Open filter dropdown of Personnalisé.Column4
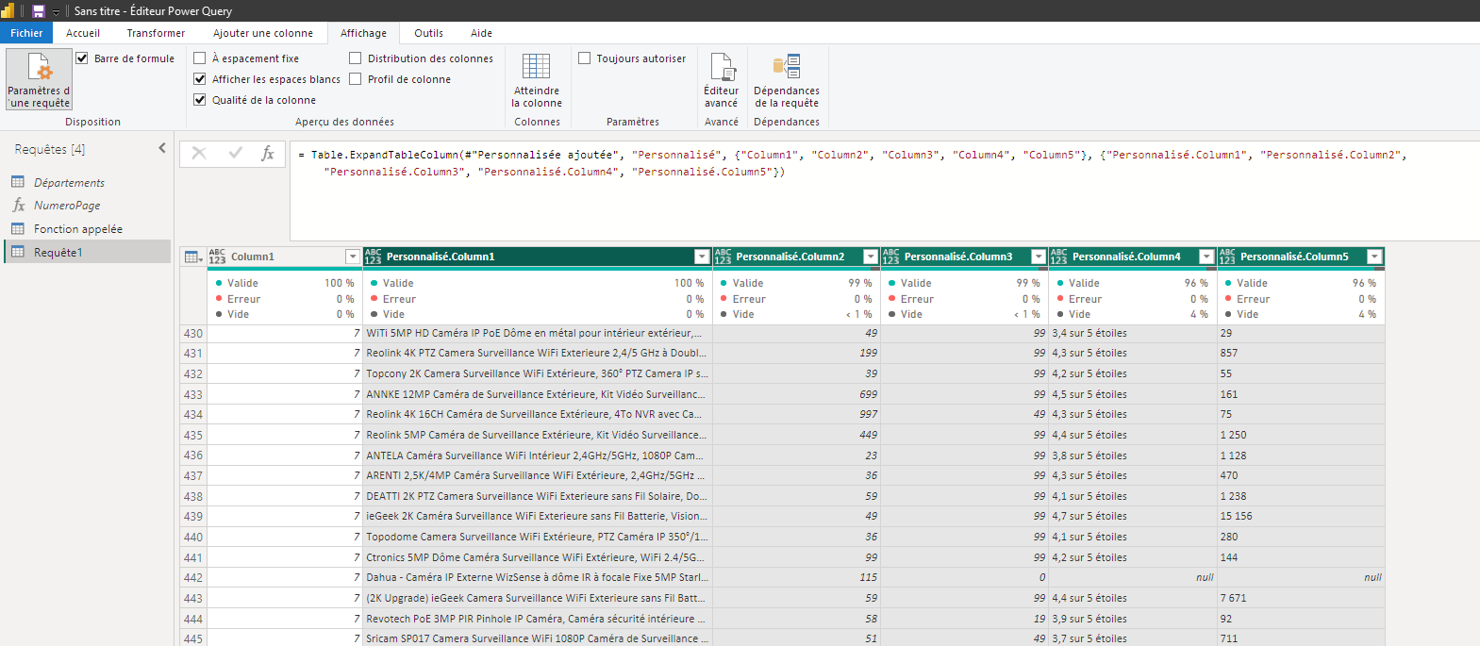1480x646 pixels. 1206,257
